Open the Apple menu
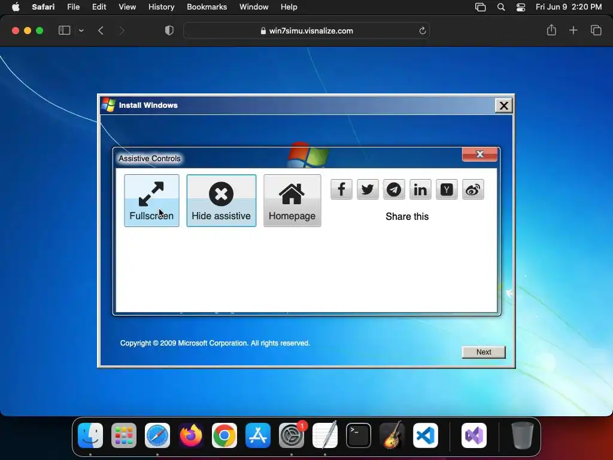613x460 pixels. 16,7
